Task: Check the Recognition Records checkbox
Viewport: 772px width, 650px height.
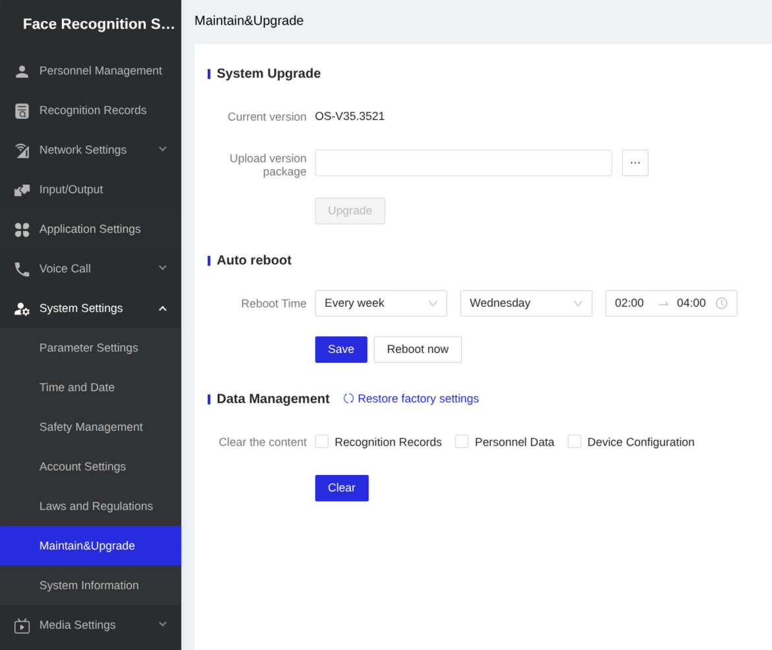Action: click(x=322, y=441)
